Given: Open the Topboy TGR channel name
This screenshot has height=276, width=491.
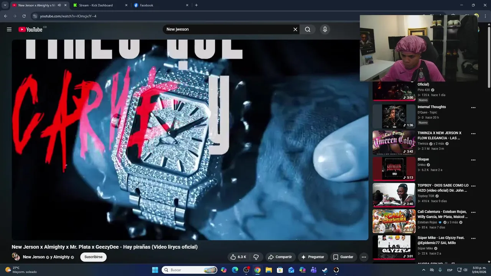Looking at the screenshot, I should (426, 196).
